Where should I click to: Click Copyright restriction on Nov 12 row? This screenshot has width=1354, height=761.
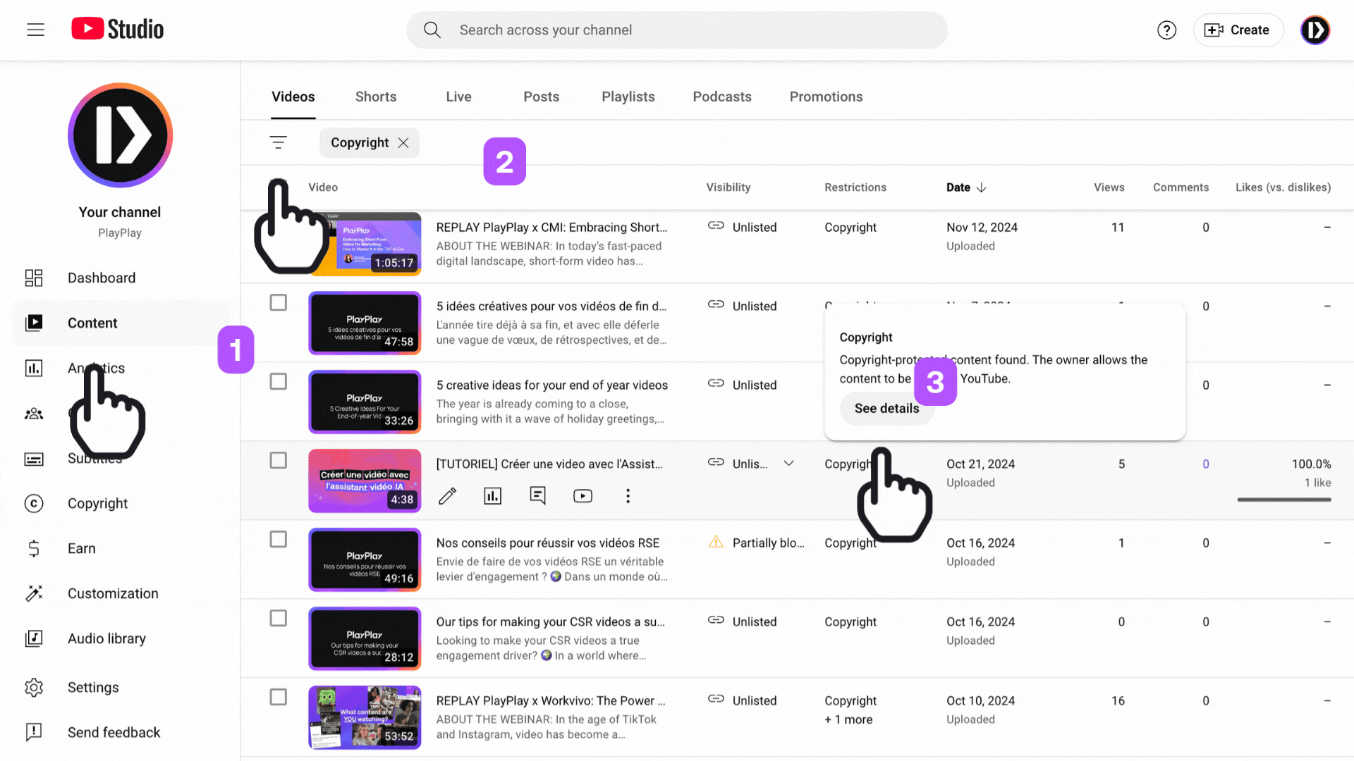(850, 228)
